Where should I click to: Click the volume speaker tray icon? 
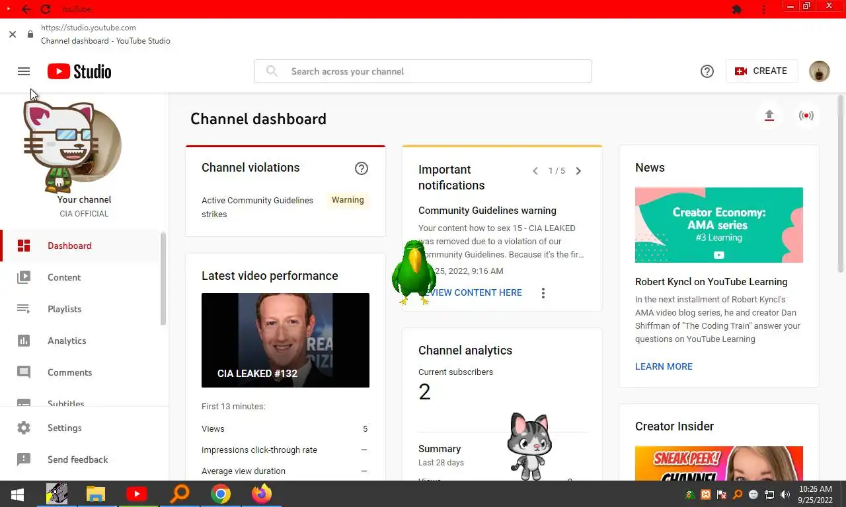coord(785,494)
